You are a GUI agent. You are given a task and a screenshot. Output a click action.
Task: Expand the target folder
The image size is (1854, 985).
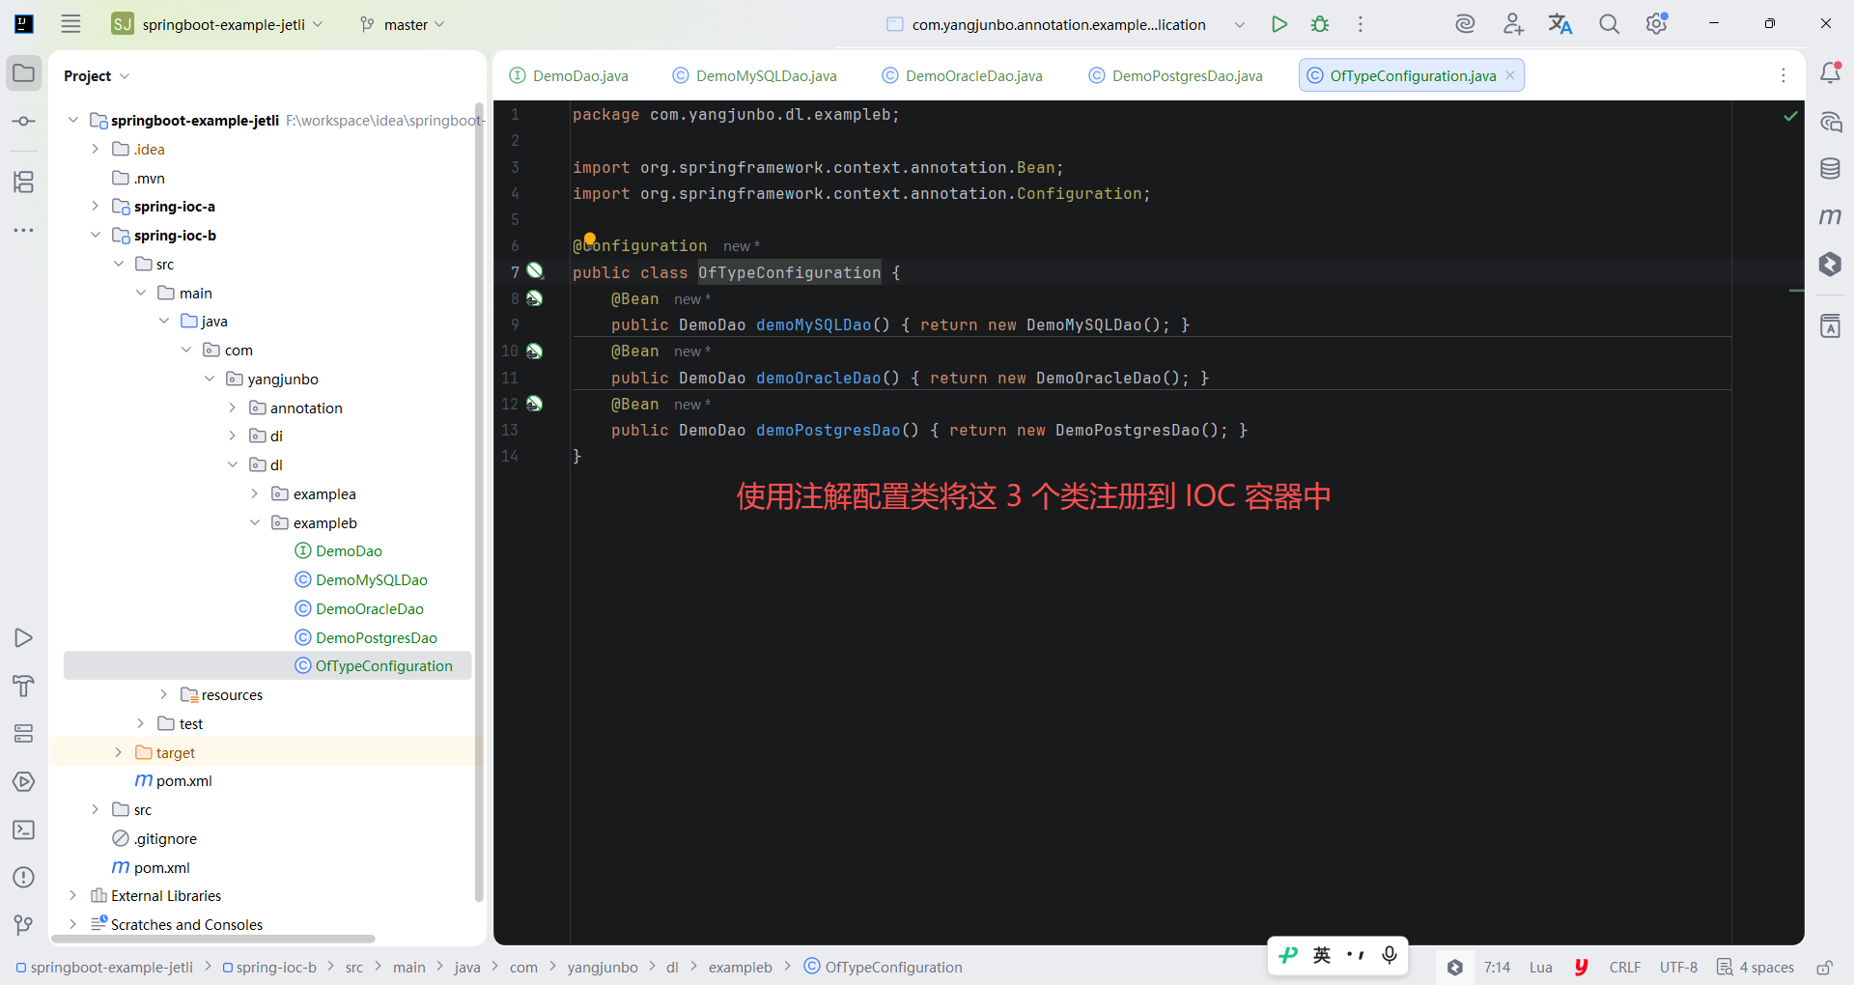(x=118, y=752)
